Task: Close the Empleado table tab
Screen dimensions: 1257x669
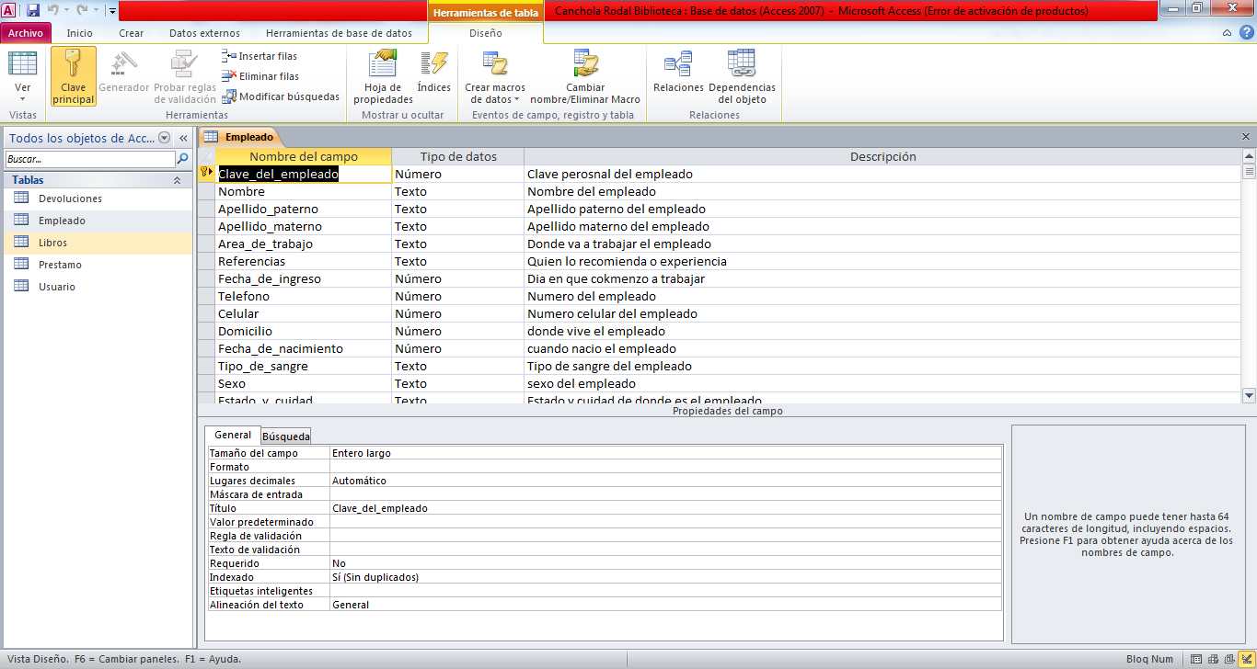Action: [x=1246, y=136]
